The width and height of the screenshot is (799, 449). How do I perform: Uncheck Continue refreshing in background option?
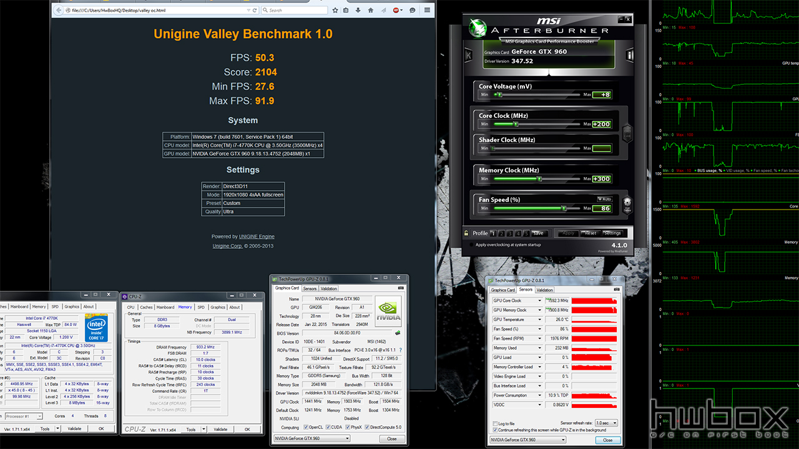pyautogui.click(x=496, y=430)
